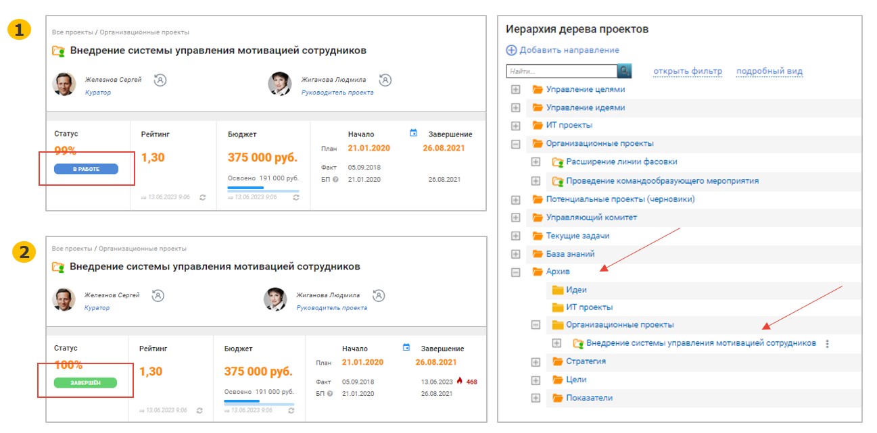
Task: Switch to подробный вид link
Action: [x=769, y=71]
